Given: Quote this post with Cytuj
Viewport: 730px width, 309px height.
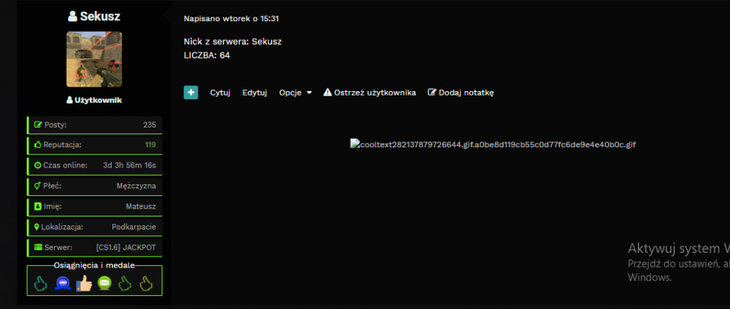Looking at the screenshot, I should coord(220,93).
